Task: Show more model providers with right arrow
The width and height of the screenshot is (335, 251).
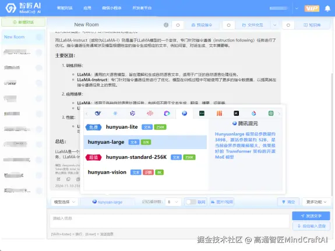Action: tap(279, 114)
